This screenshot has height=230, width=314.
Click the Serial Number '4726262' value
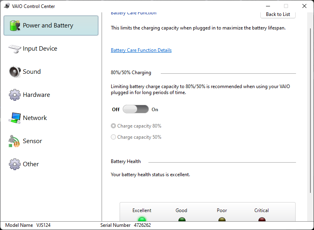142,225
